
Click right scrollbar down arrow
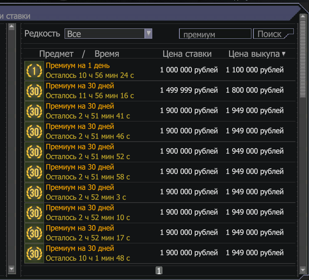click(x=303, y=270)
